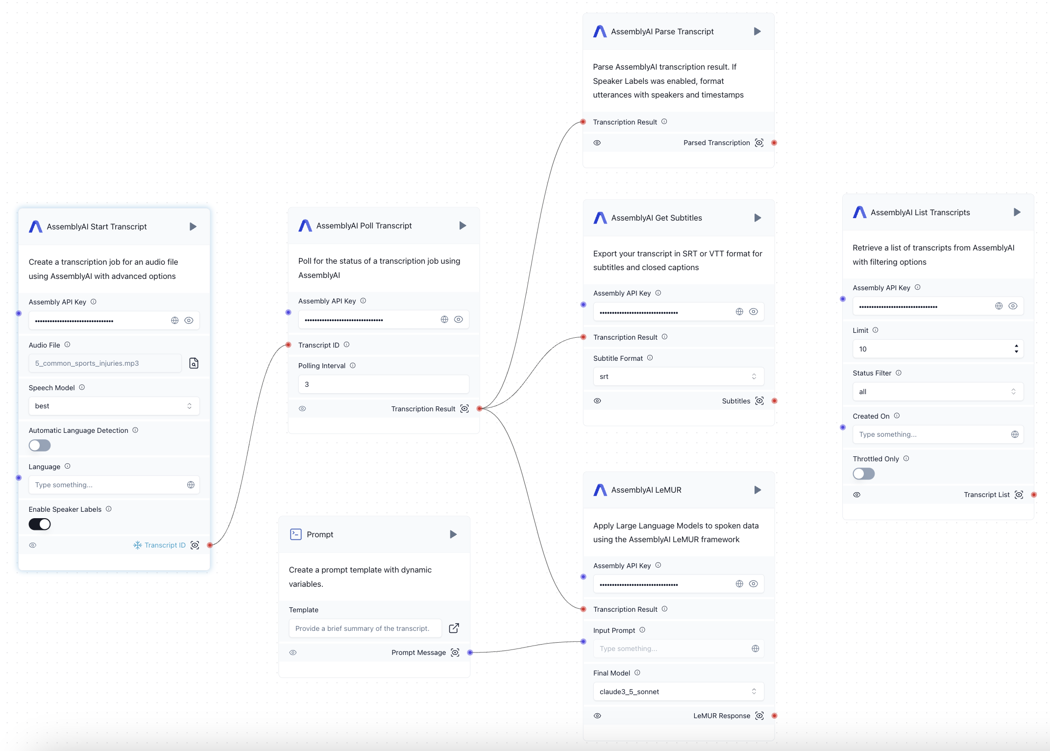Enable the Throttled Only switch
Viewport: 1050px width, 751px height.
click(x=863, y=474)
